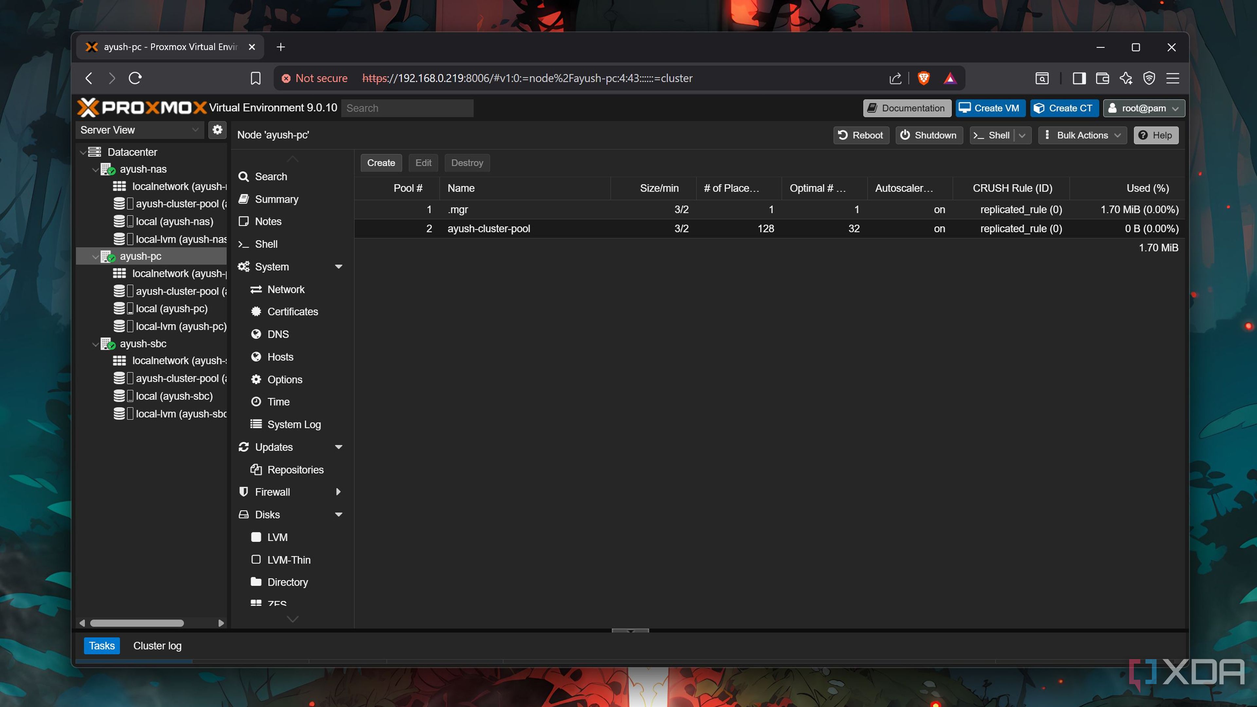This screenshot has width=1257, height=707.
Task: Open the browser hamburger menu
Action: (x=1173, y=78)
